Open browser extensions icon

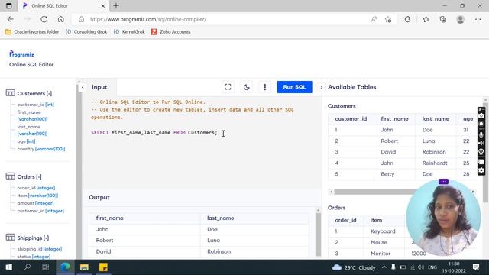407,19
